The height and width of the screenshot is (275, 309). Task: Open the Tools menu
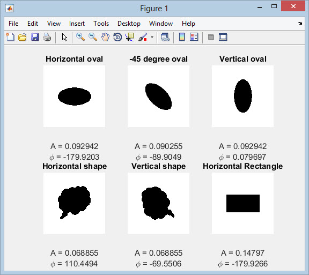pyautogui.click(x=101, y=24)
